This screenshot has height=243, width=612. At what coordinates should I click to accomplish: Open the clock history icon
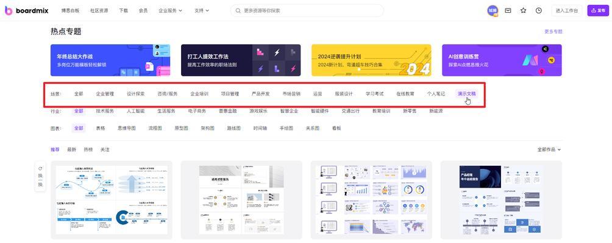point(539,10)
